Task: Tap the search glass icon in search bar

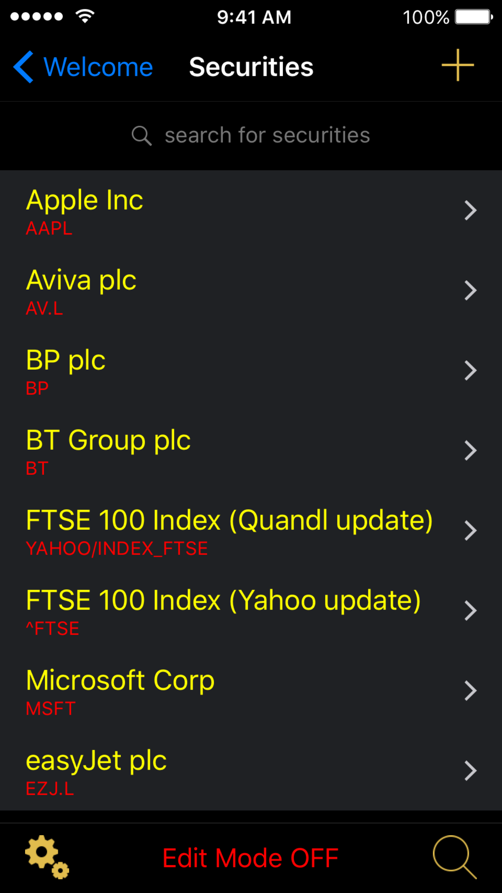Action: pos(141,135)
